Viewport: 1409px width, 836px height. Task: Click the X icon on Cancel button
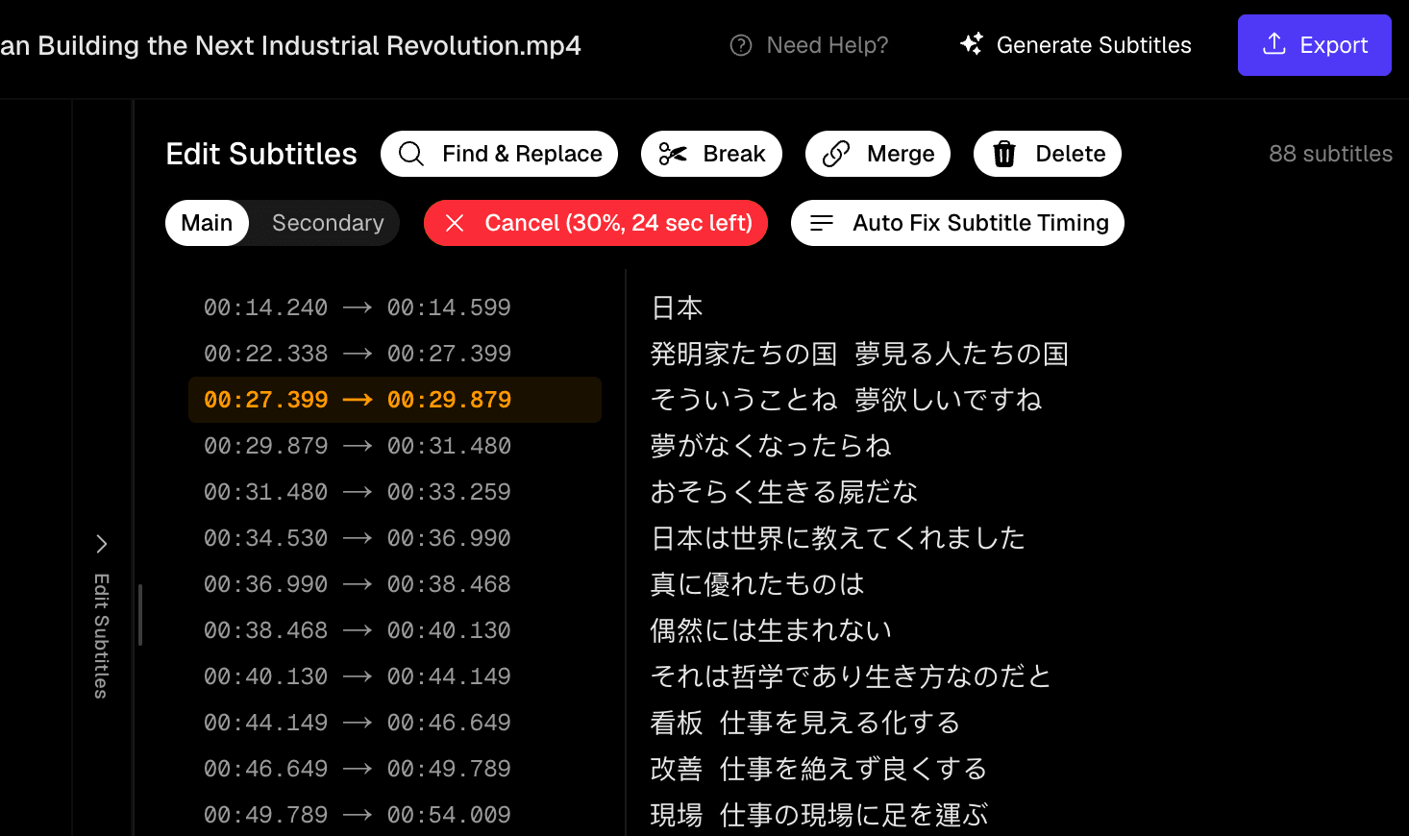[455, 223]
